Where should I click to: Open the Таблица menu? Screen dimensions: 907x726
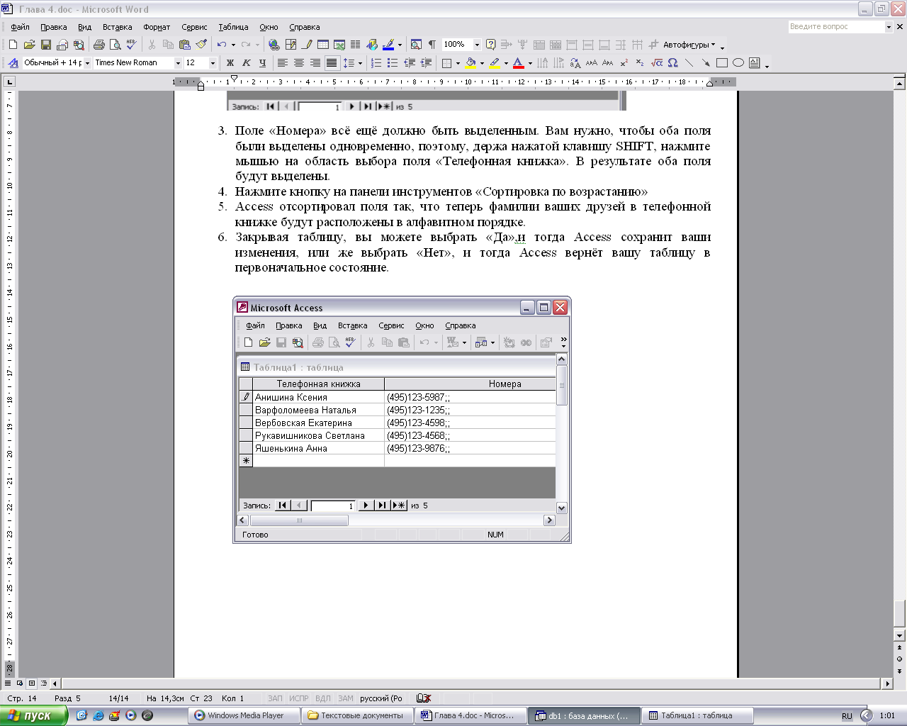click(233, 27)
